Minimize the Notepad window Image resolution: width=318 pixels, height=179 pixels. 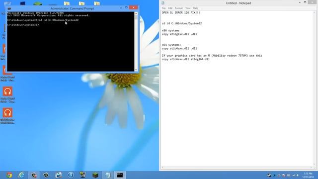pos(300,2)
